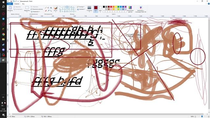The height and width of the screenshot is (118, 210).
Task: Click the Redo arrow in quick access toolbar
Action: coord(16,1)
